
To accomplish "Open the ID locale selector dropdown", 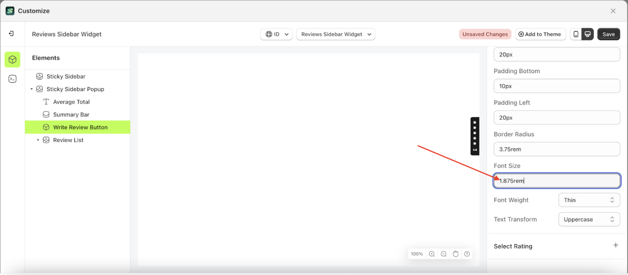I will pyautogui.click(x=276, y=34).
